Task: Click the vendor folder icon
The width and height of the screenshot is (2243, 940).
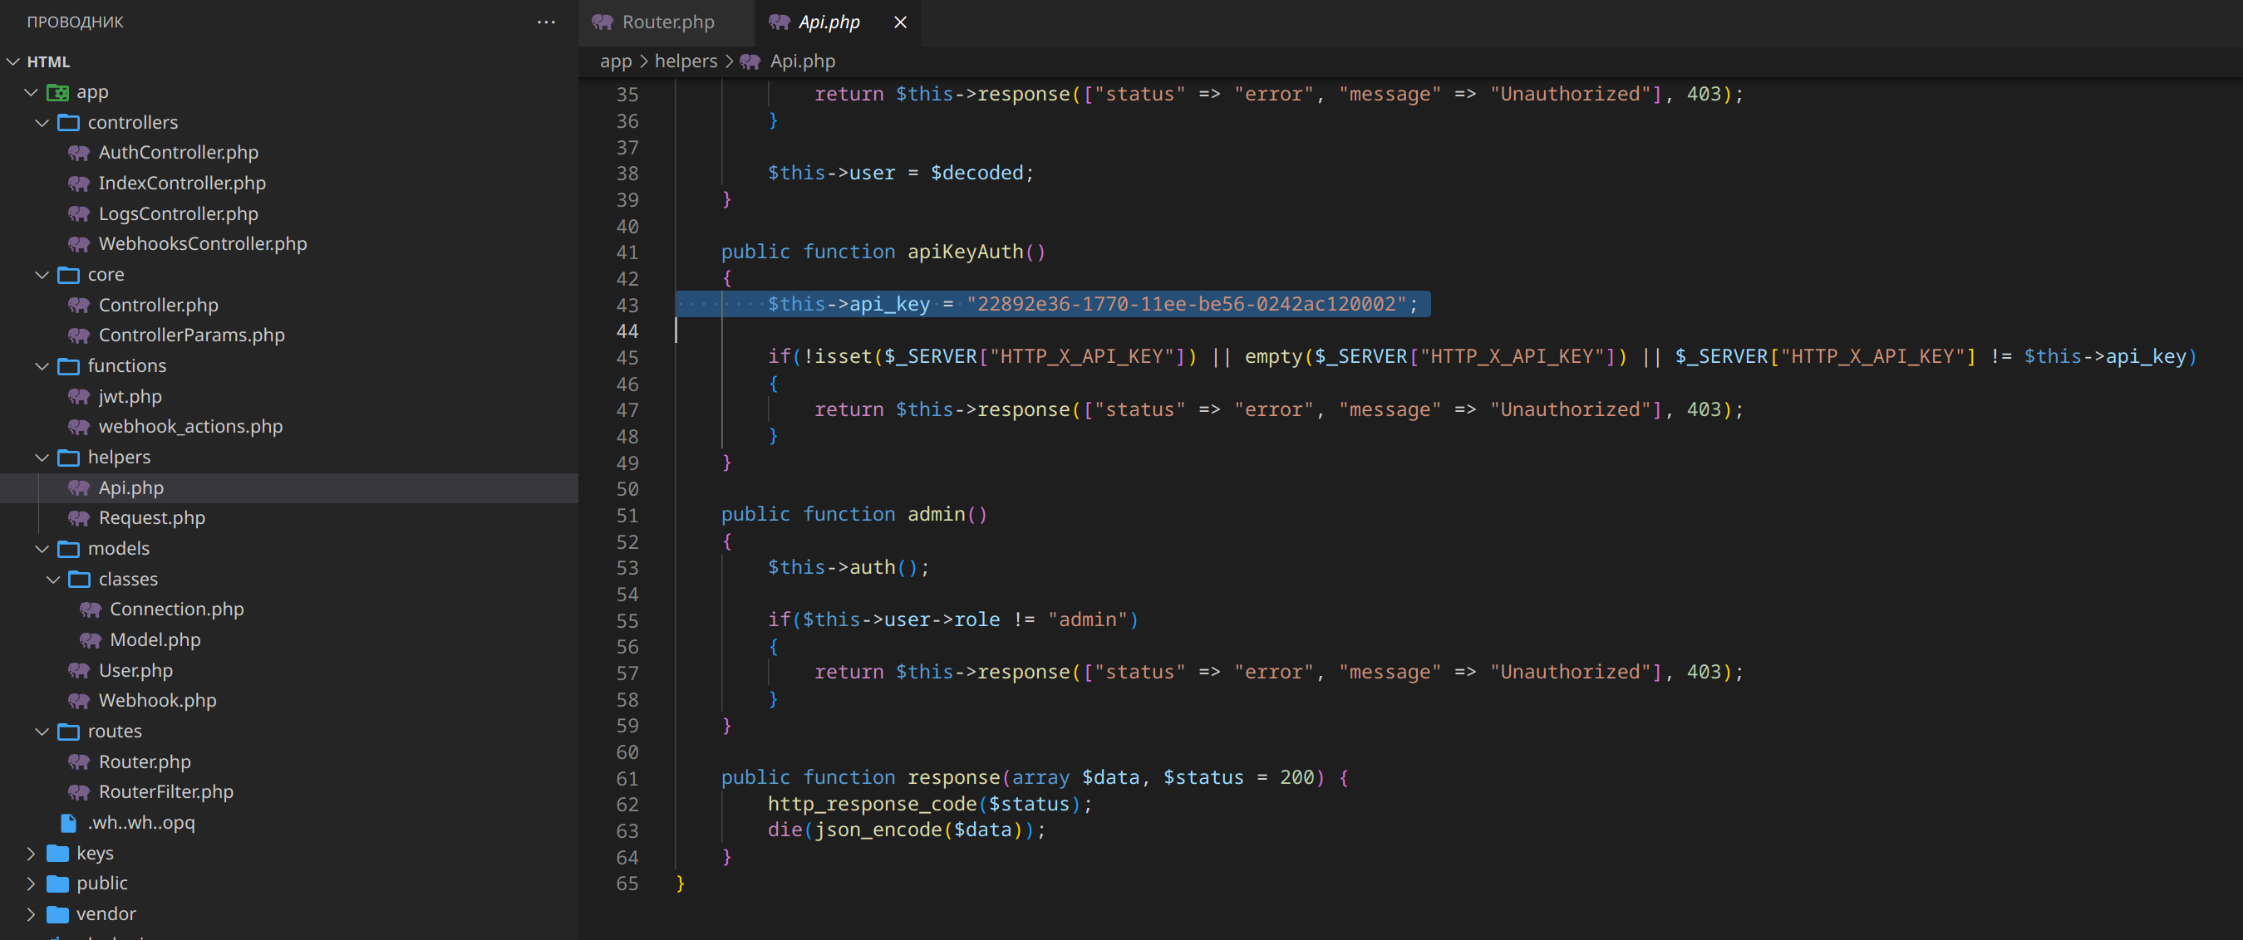Action: point(57,914)
